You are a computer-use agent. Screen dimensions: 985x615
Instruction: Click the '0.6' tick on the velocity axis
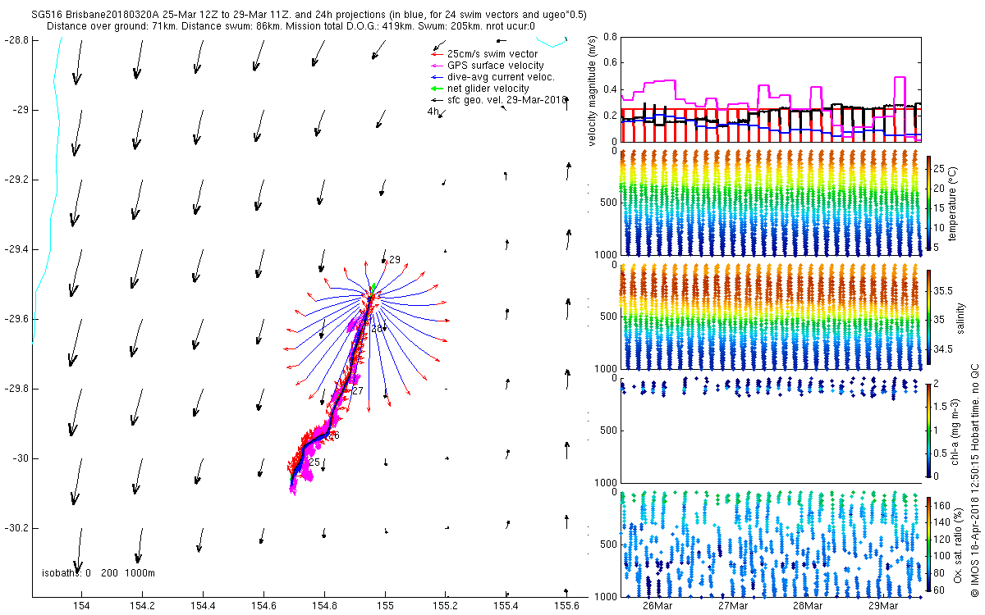(x=609, y=64)
